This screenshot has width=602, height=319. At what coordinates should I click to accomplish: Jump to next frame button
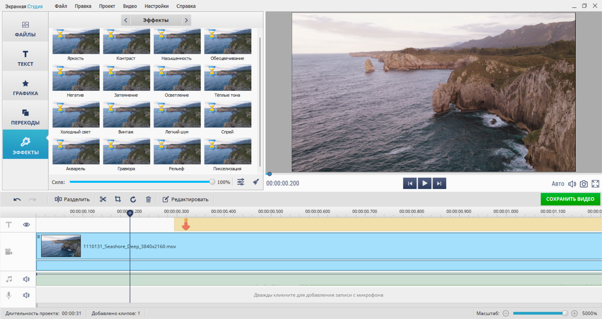[439, 184]
